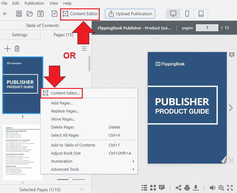This screenshot has height=193, width=237.
Task: Save project with floppy disk icon
Action: click(x=41, y=14)
